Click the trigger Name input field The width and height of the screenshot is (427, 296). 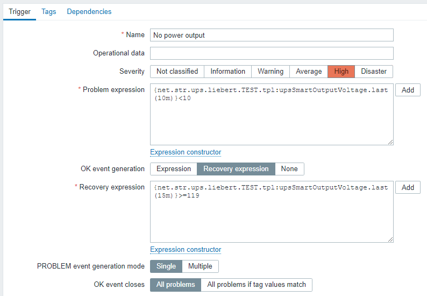coord(272,35)
